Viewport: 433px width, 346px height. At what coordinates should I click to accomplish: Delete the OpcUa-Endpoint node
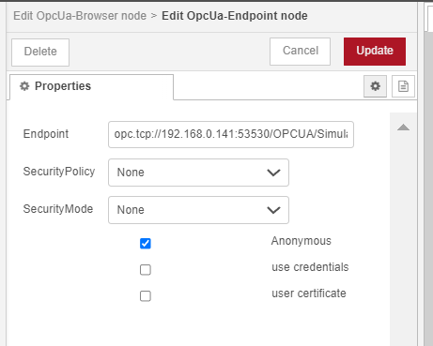(x=40, y=53)
